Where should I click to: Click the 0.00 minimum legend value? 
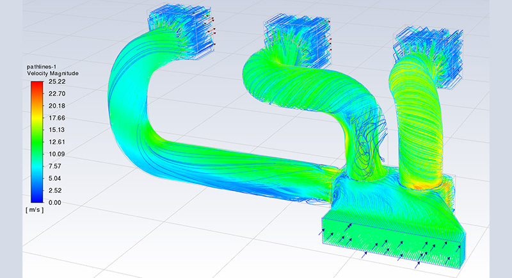click(56, 202)
